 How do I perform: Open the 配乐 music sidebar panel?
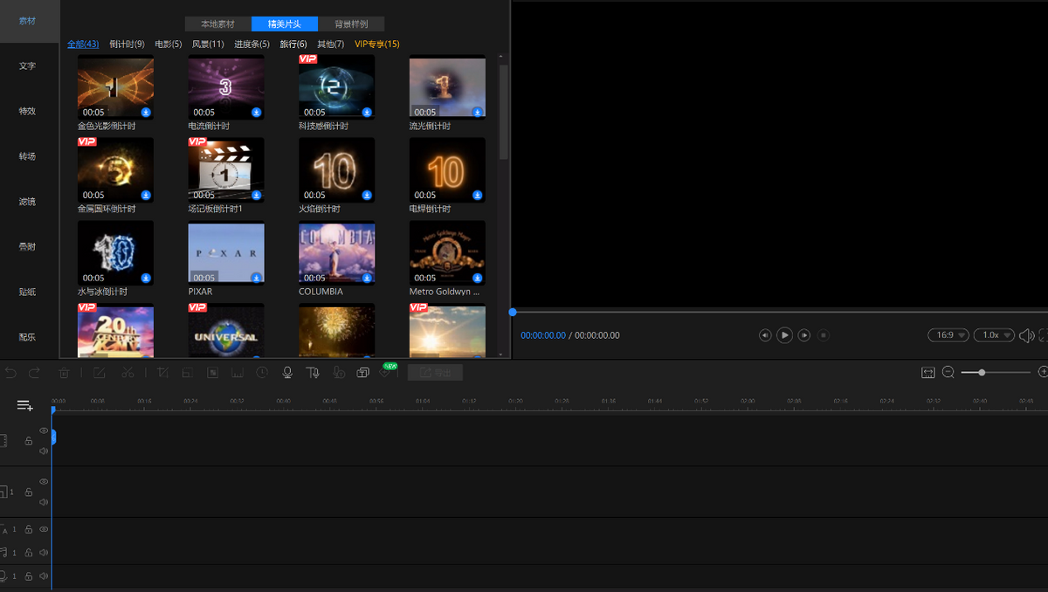28,337
